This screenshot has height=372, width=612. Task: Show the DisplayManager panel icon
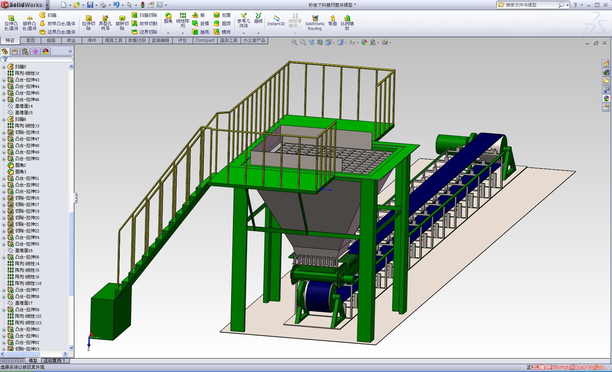46,51
